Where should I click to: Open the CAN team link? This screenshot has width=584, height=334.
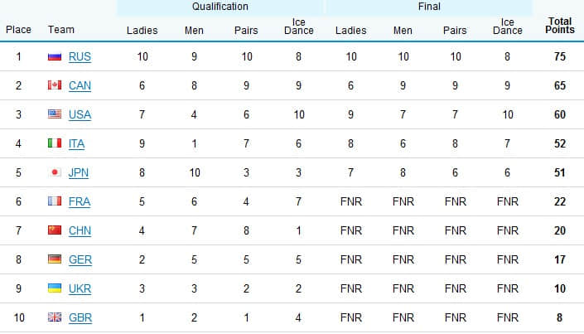coord(80,85)
